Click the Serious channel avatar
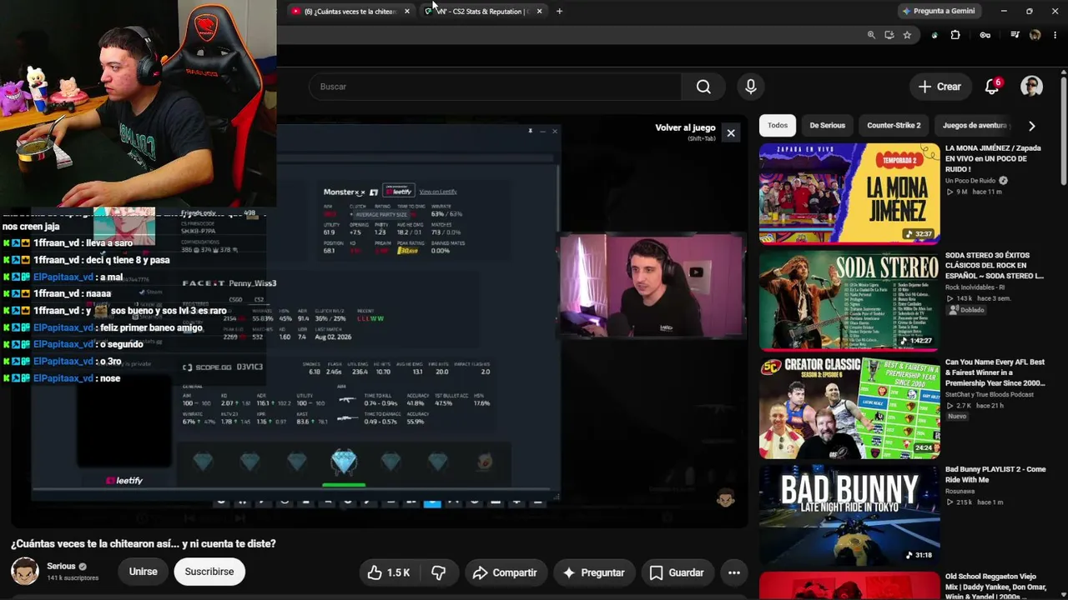Screen dimensions: 1068x600 click(x=25, y=572)
